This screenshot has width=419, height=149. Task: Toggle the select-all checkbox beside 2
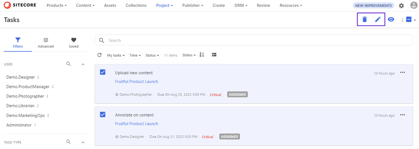(409, 19)
